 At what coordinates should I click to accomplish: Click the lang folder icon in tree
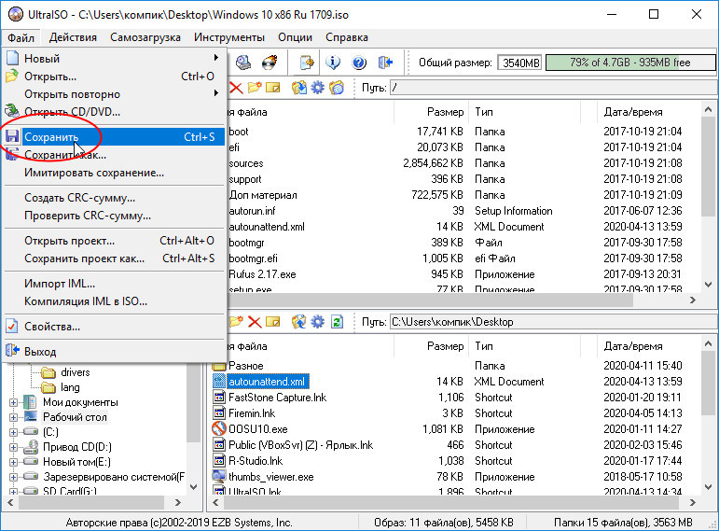[48, 387]
